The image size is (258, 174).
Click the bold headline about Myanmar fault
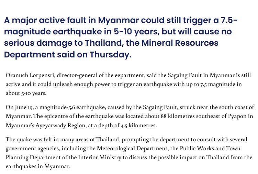(x=121, y=37)
